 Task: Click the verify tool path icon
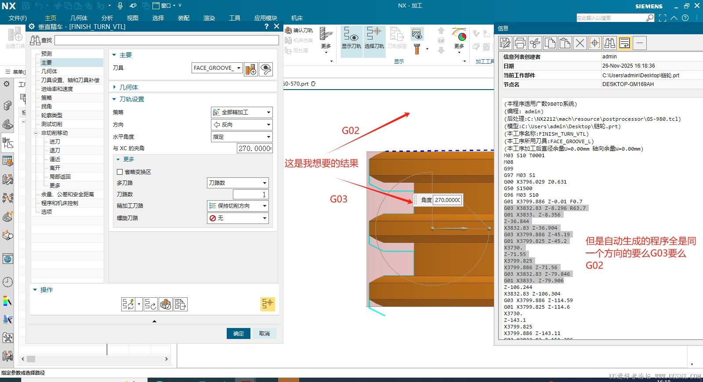pyautogui.click(x=166, y=304)
